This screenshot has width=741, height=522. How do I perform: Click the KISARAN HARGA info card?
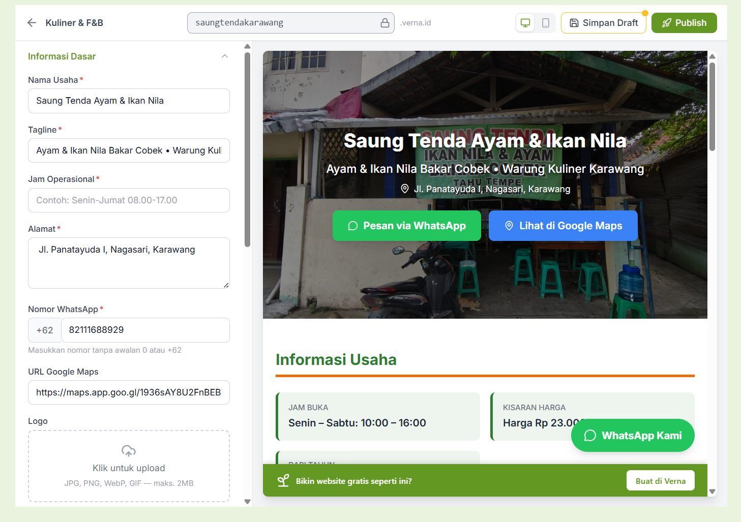(x=592, y=416)
